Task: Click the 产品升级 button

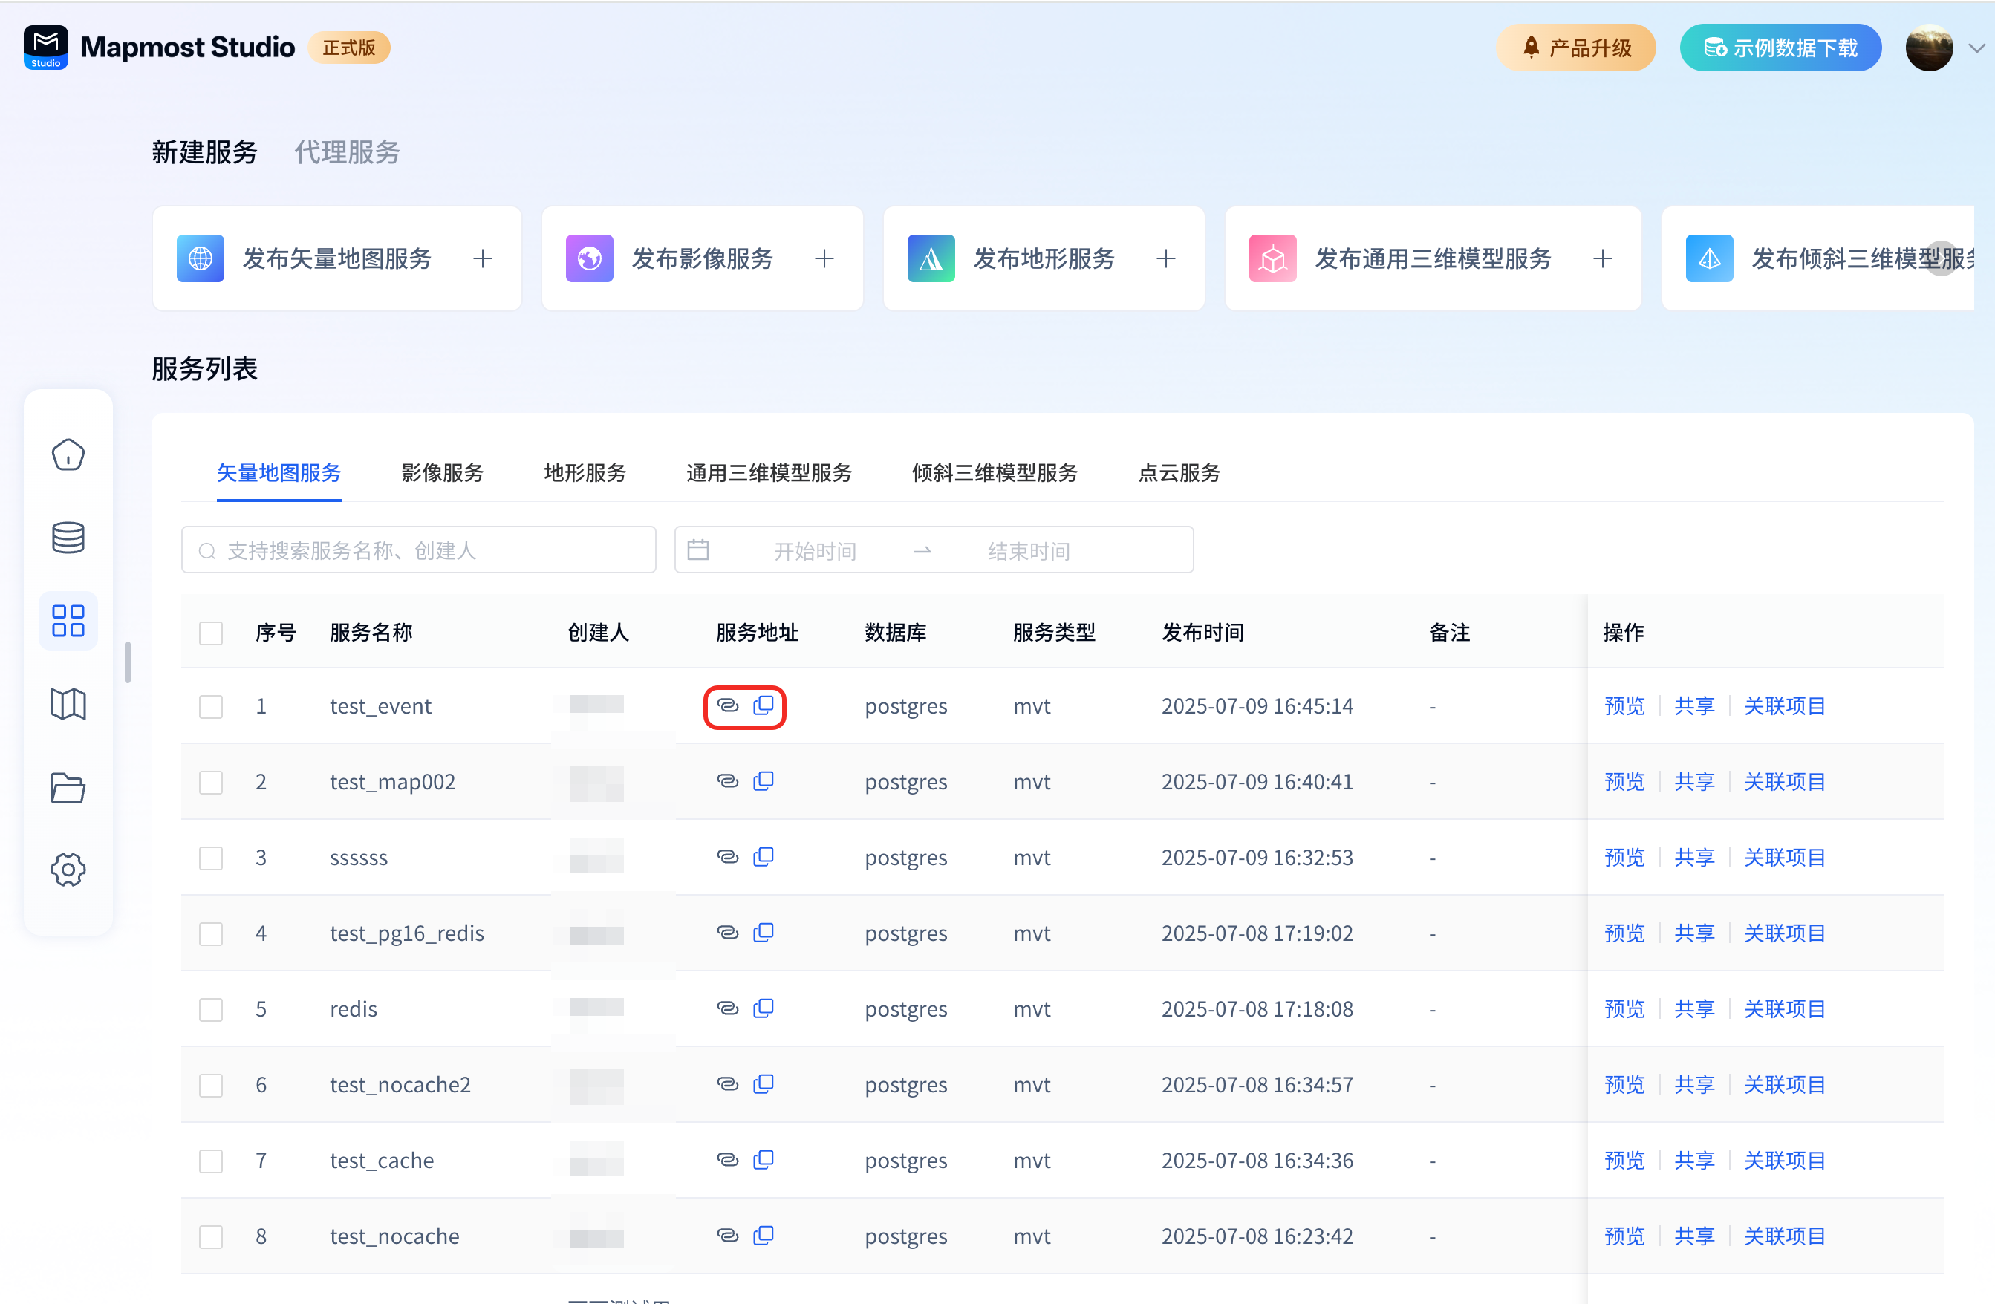Action: click(1576, 48)
